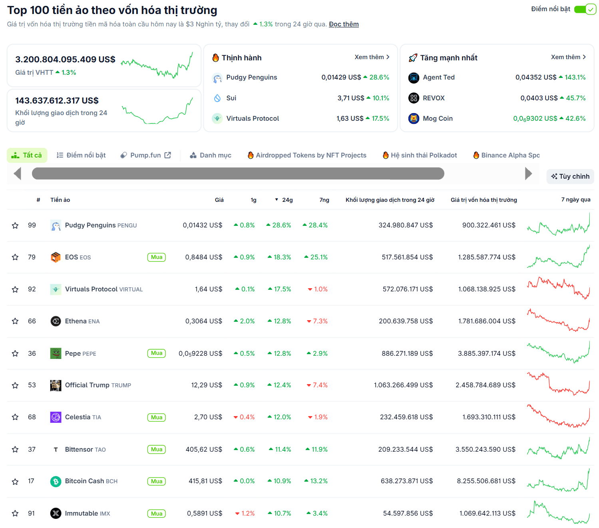Screen dimensions: 599x528
Task: Click the Ethena coin logo
Action: tap(56, 321)
